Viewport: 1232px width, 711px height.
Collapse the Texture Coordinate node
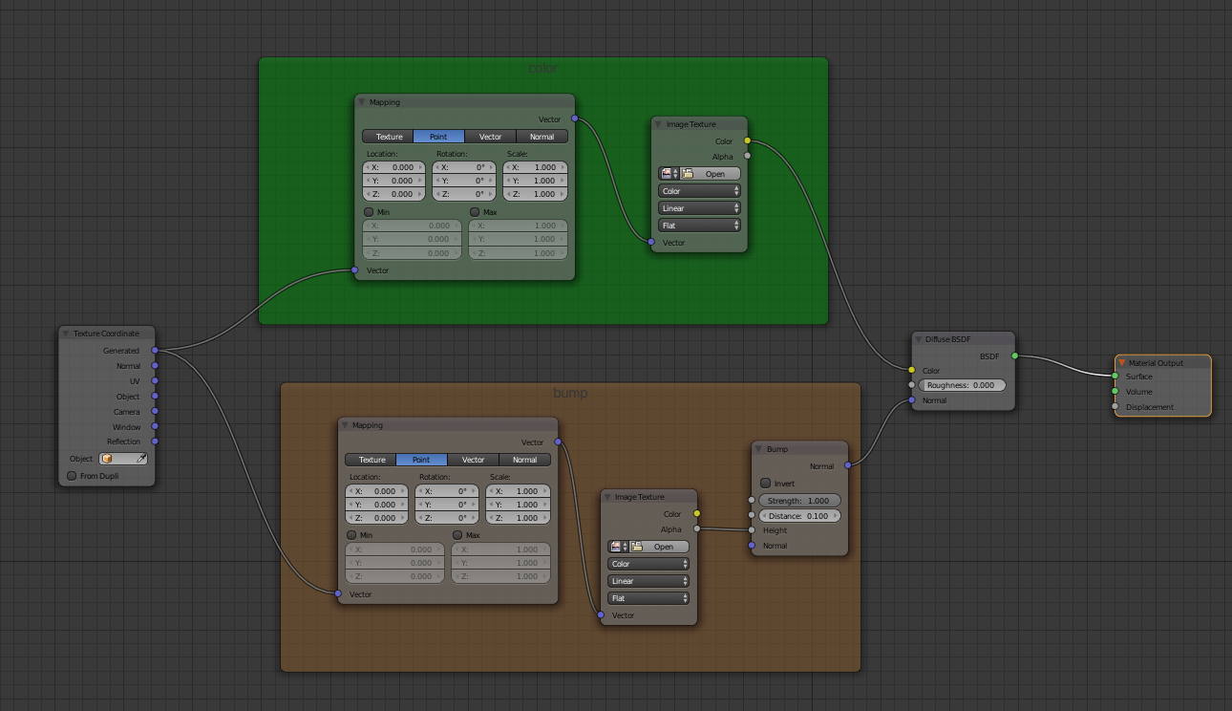pos(66,334)
